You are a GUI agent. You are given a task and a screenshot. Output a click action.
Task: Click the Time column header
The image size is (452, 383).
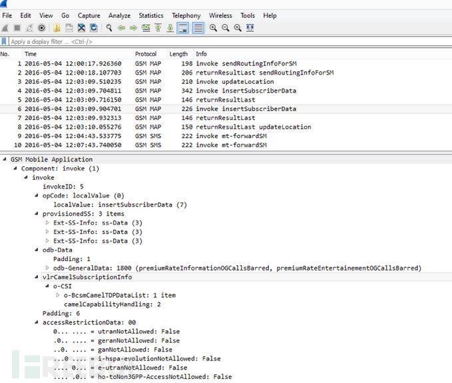[31, 54]
